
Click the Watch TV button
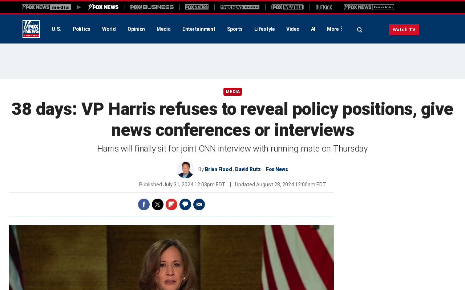point(404,30)
